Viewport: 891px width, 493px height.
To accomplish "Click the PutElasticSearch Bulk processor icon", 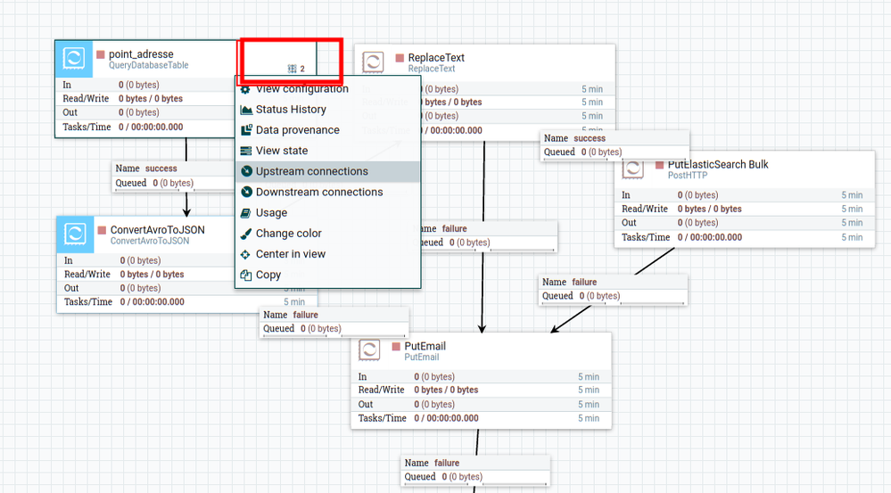I will pos(632,168).
